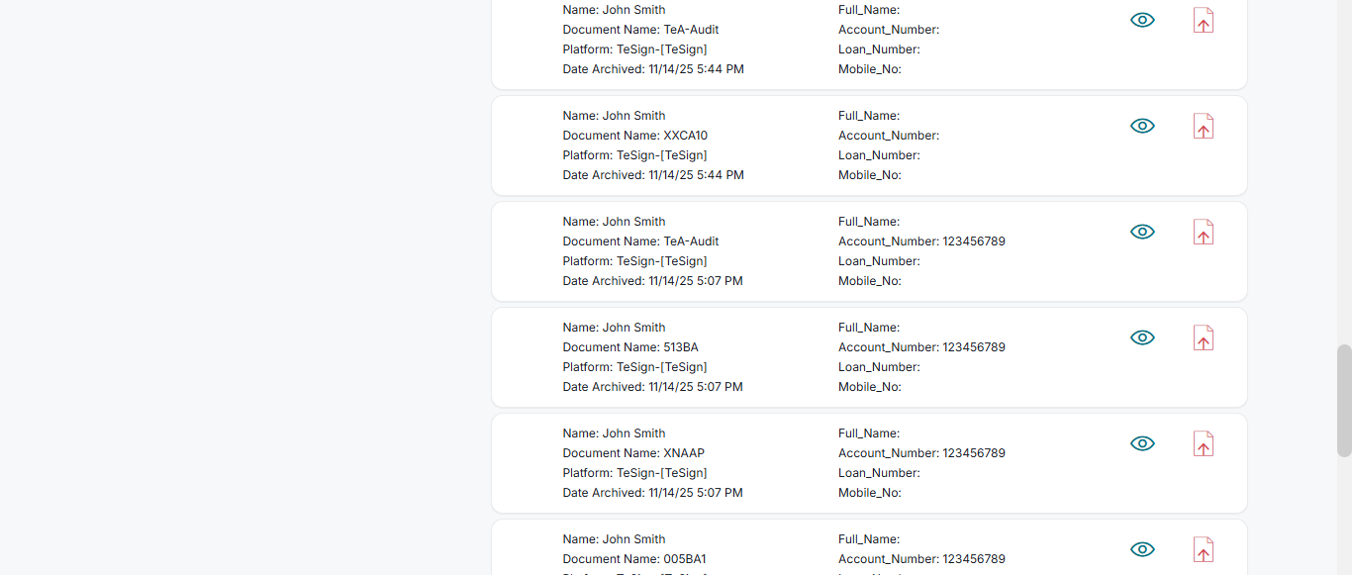
Task: Click the file upload icon for 005BA1
Action: (1203, 550)
